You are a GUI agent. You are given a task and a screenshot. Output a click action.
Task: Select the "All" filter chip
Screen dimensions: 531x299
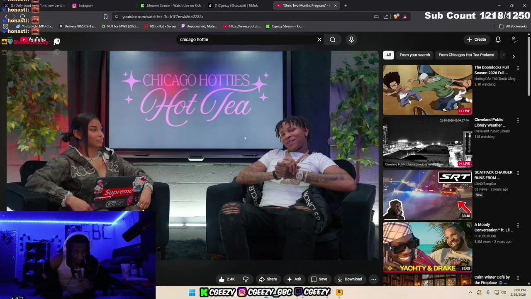[388, 55]
